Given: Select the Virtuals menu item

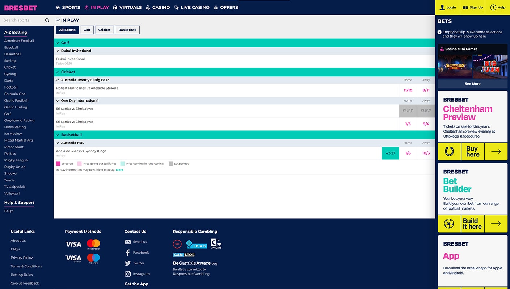Looking at the screenshot, I should click(127, 7).
